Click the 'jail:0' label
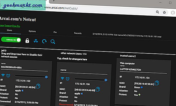This screenshot has width=176, height=106. pos(4,51)
